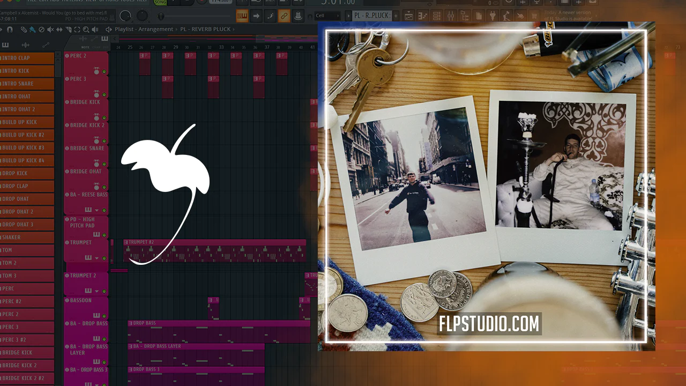Image resolution: width=686 pixels, height=386 pixels.
Task: Select the Paint brush tool
Action: pos(32,29)
